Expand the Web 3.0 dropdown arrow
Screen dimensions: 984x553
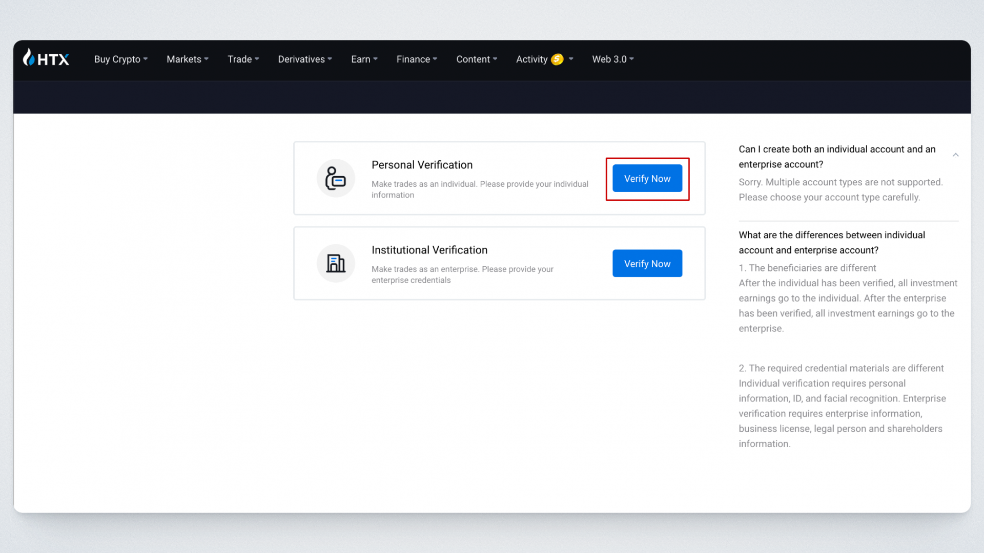[631, 59]
